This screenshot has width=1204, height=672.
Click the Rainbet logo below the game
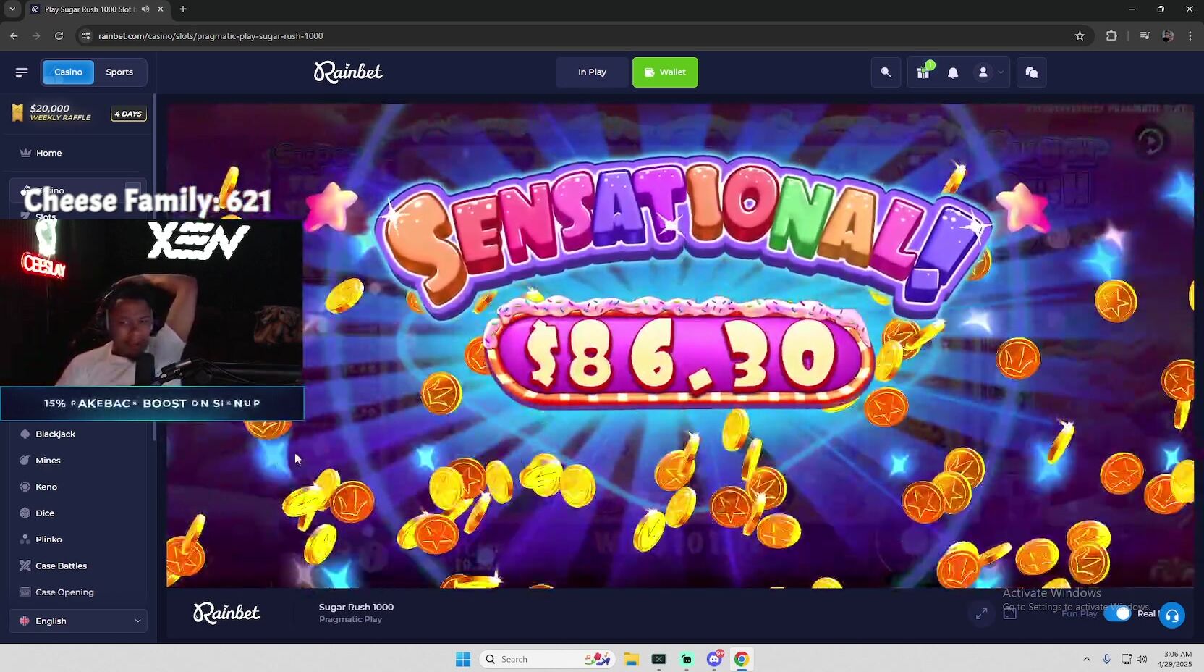226,613
